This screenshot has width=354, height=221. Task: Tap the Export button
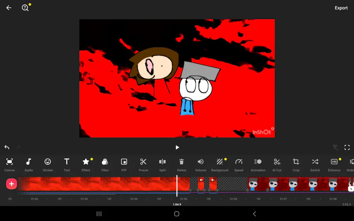tap(341, 8)
